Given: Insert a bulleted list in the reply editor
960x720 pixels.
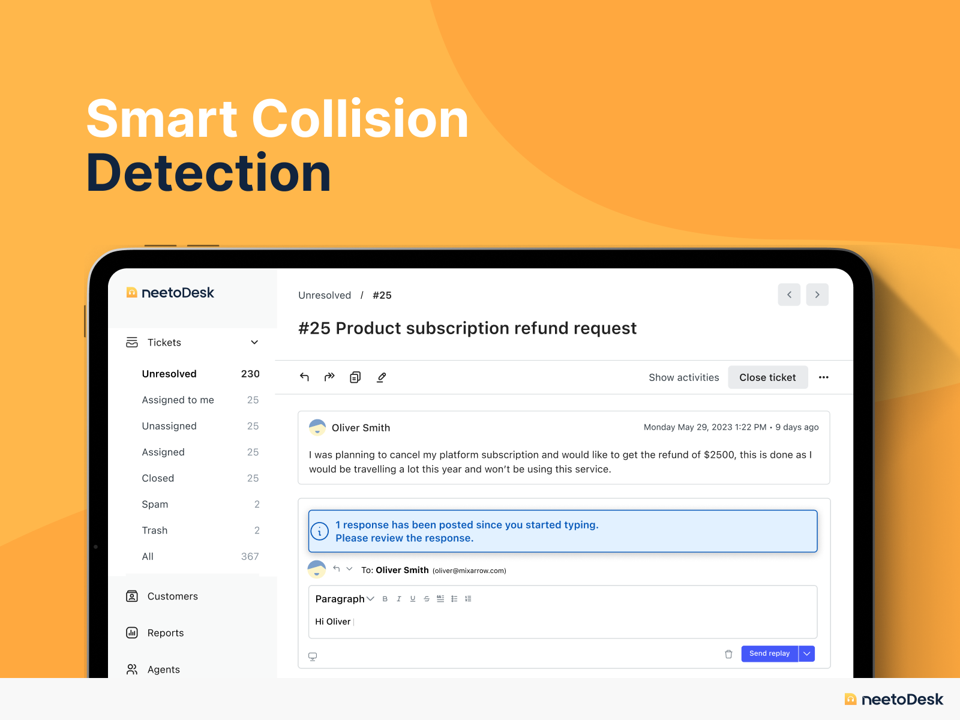Looking at the screenshot, I should (454, 598).
